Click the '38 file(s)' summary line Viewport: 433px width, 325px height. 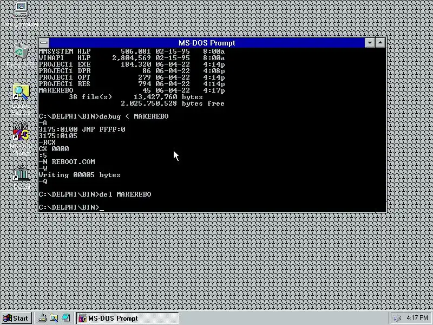pyautogui.click(x=136, y=97)
